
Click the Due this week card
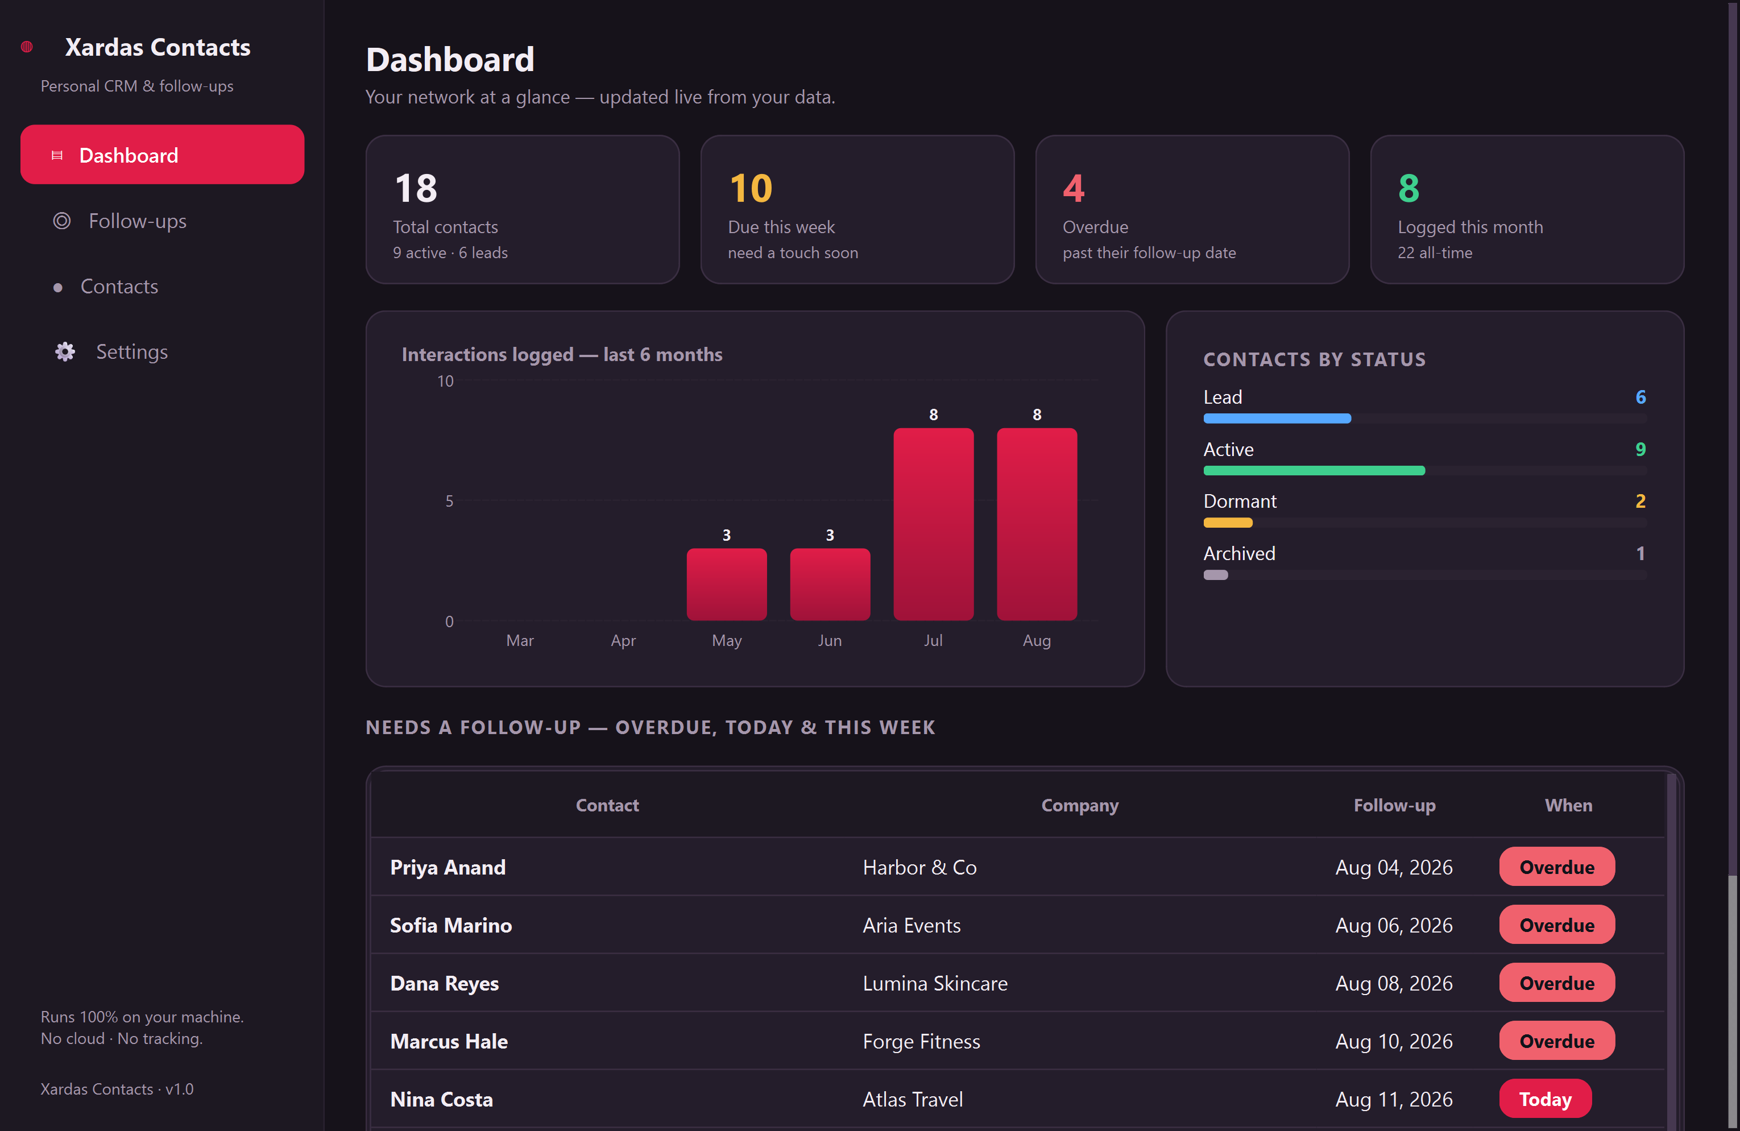[x=857, y=209]
